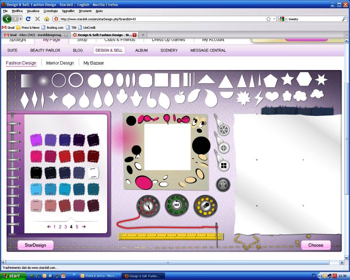
Task: Pick the pentagon shape
Action: [x=270, y=80]
